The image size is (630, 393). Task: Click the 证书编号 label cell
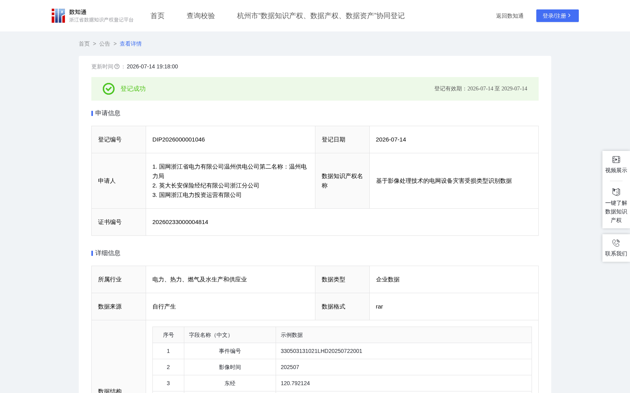click(119, 222)
